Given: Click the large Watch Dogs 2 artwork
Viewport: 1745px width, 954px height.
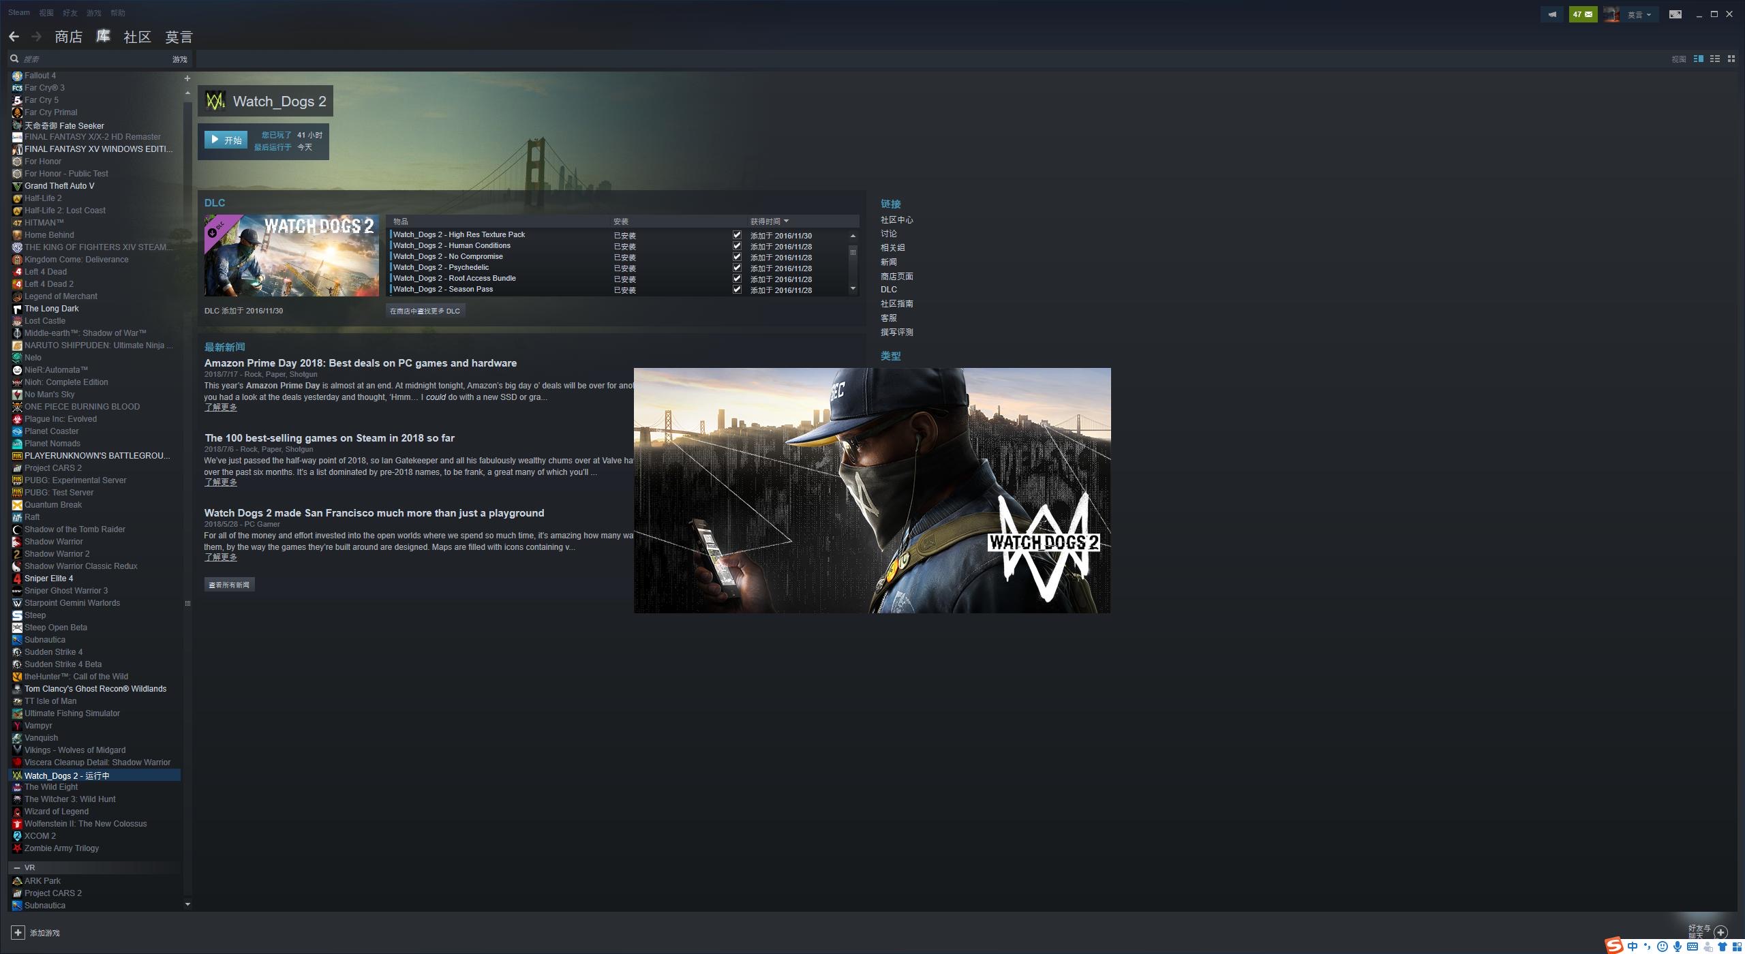Looking at the screenshot, I should coord(872,491).
